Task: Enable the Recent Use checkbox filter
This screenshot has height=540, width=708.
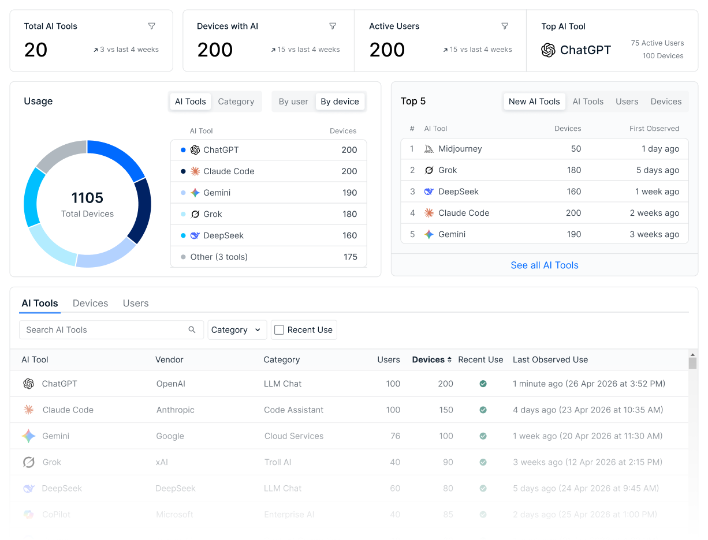Action: click(x=279, y=330)
